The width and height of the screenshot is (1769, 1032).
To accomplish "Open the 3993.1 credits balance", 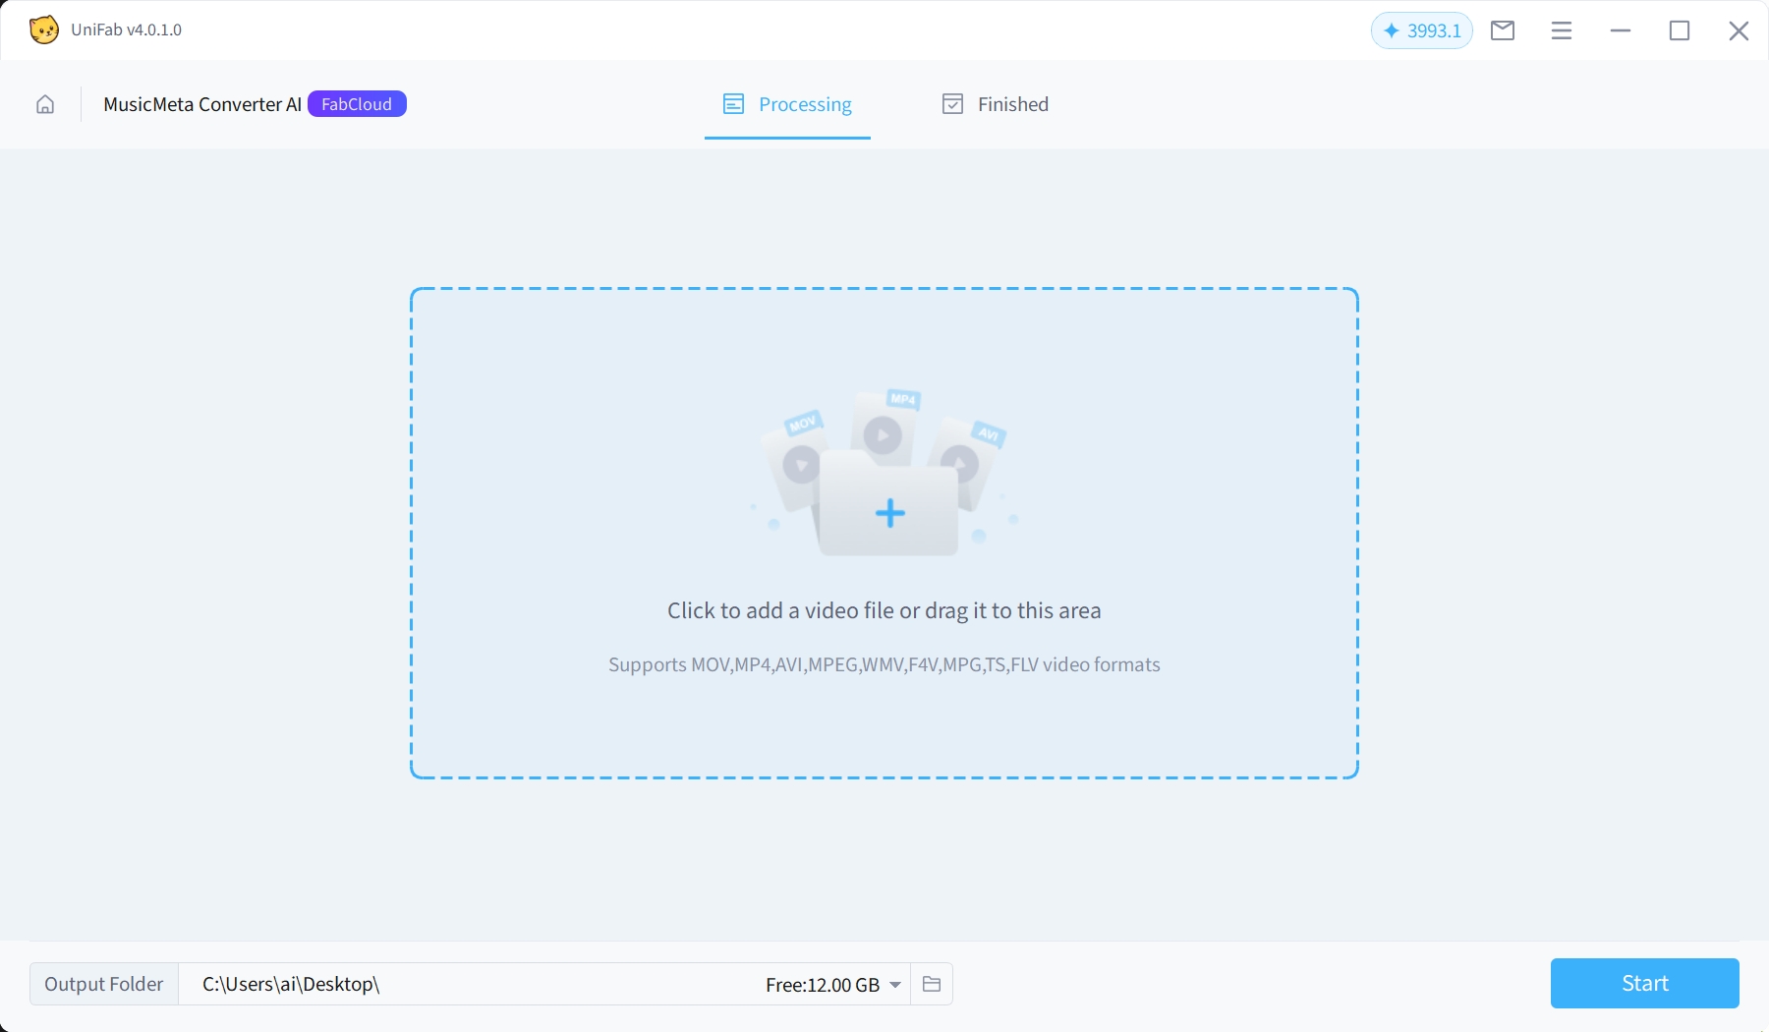I will (x=1421, y=30).
